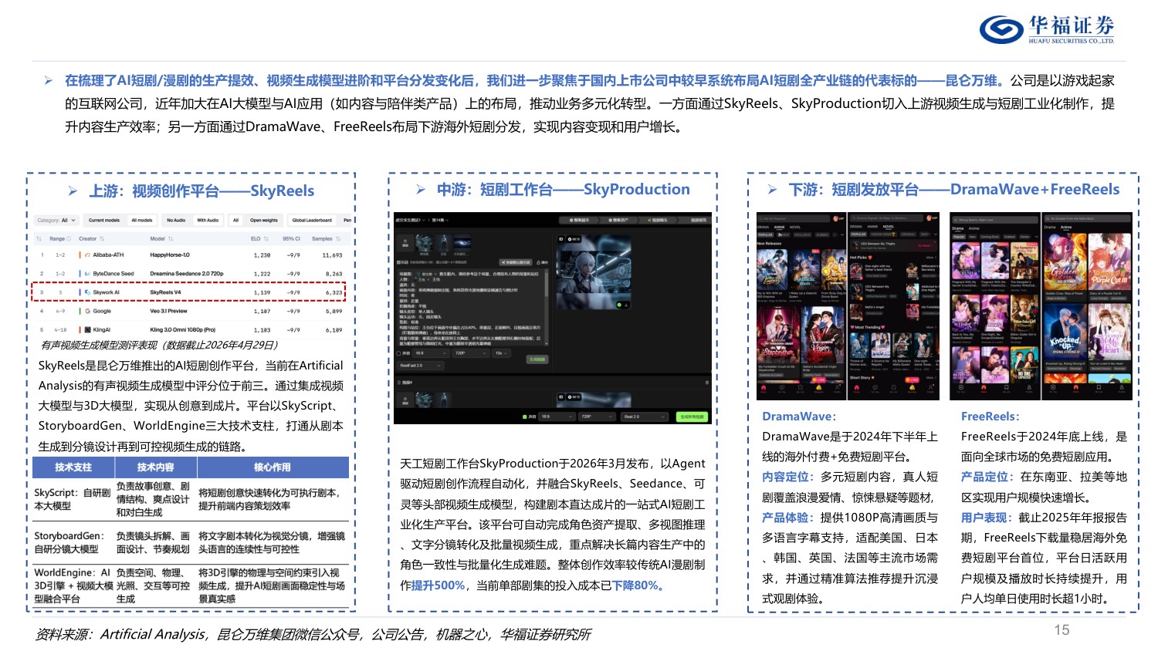Select EXCLUSIVE chip on DramaWave New Releases screen
This screenshot has height=651, width=1158.
pyautogui.click(x=802, y=234)
